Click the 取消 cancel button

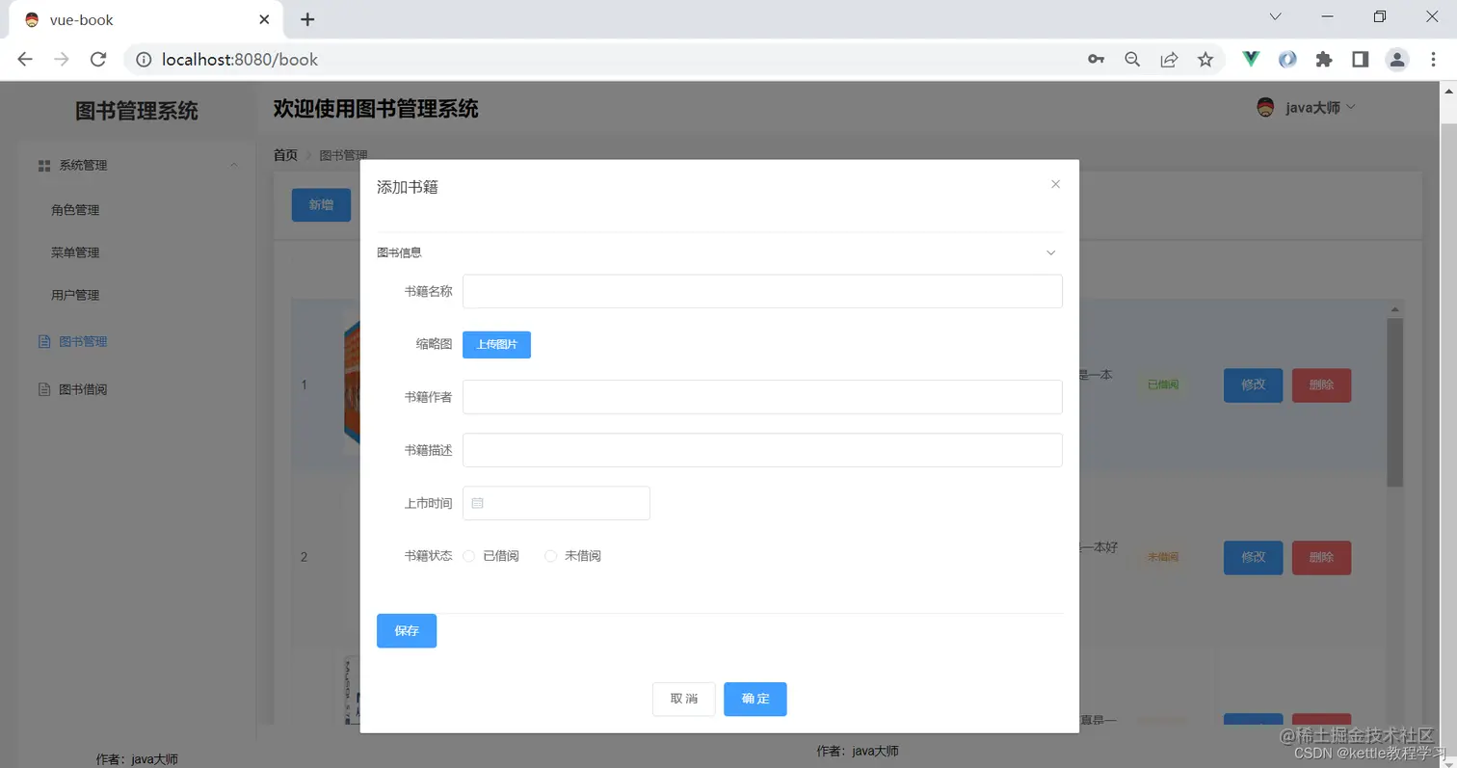click(x=683, y=699)
